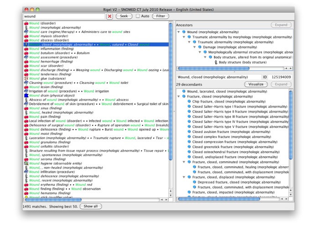
Task: Click the blue icon beside Depressed fracture, closed
Action: pos(194,182)
